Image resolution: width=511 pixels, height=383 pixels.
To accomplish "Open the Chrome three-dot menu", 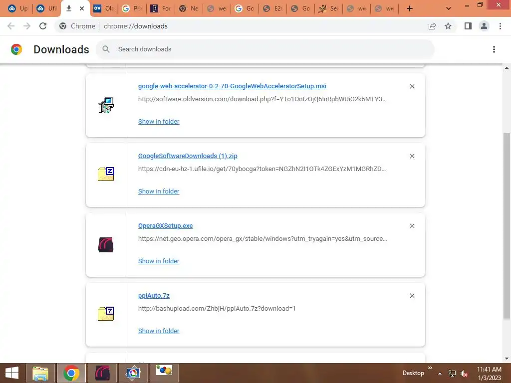I will pyautogui.click(x=500, y=26).
